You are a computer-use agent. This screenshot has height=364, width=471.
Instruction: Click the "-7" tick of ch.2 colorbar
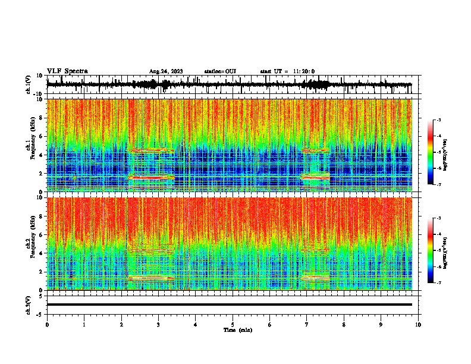(438, 283)
